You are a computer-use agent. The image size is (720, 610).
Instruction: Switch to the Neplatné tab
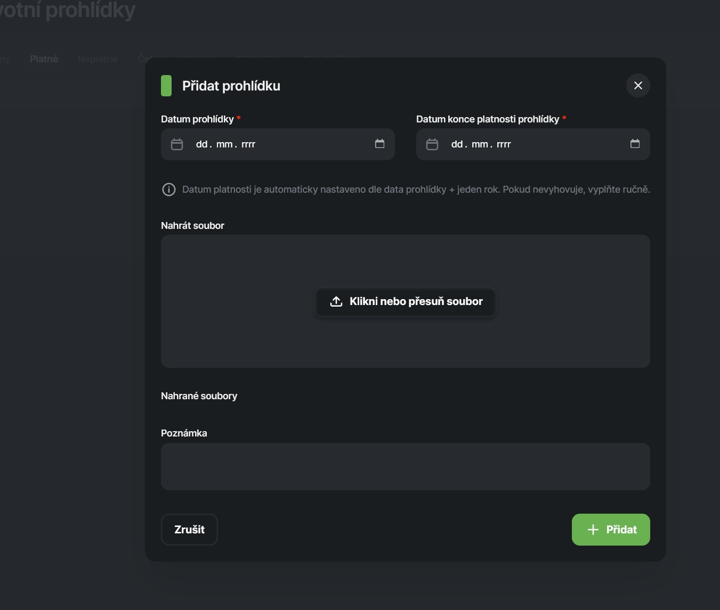[x=98, y=59]
